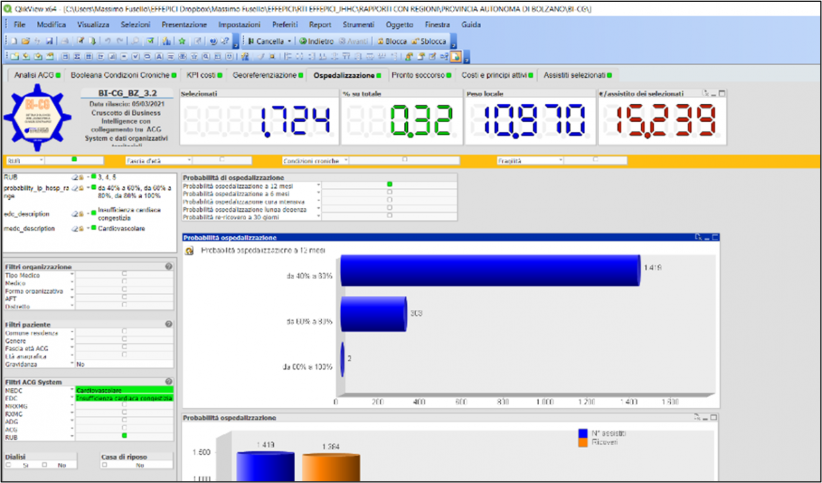Click the green star favorites icon
This screenshot has height=483, width=822.
[182, 41]
